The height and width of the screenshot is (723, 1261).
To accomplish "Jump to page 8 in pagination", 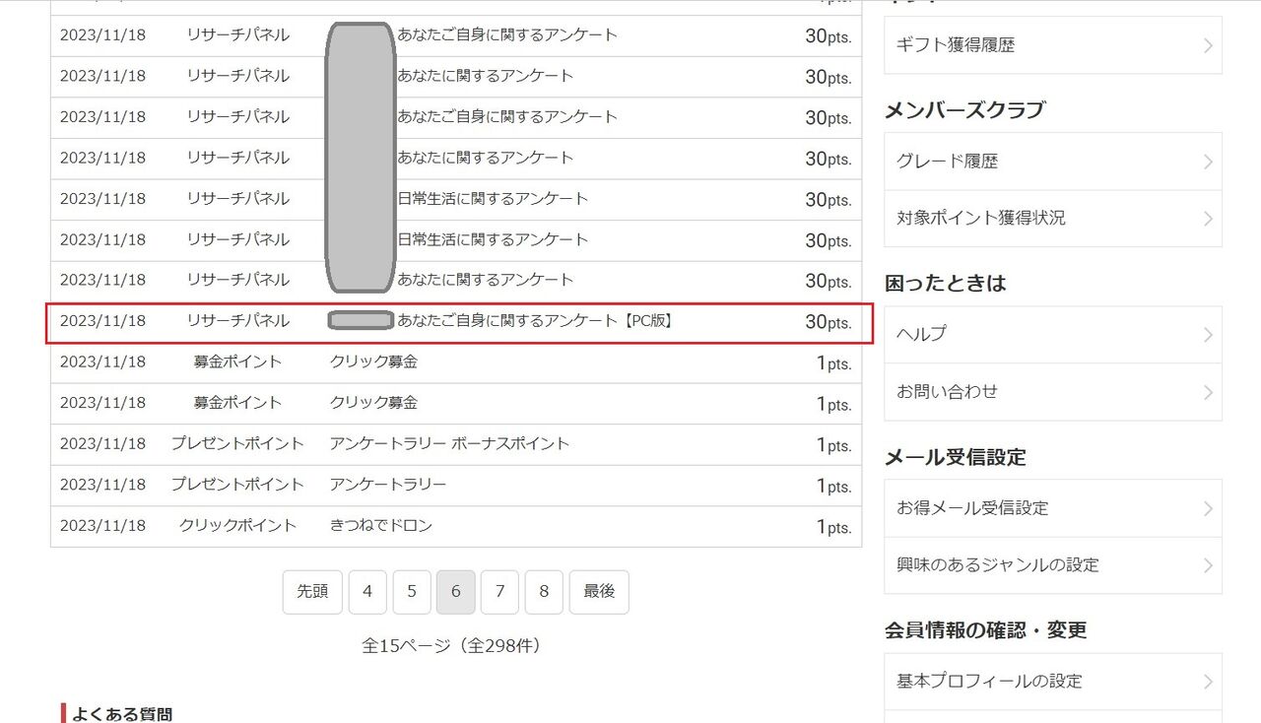I will pyautogui.click(x=544, y=592).
